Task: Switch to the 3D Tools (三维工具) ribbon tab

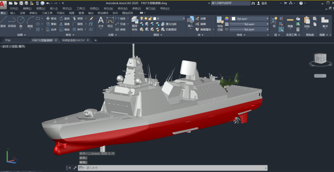Action: [47, 13]
